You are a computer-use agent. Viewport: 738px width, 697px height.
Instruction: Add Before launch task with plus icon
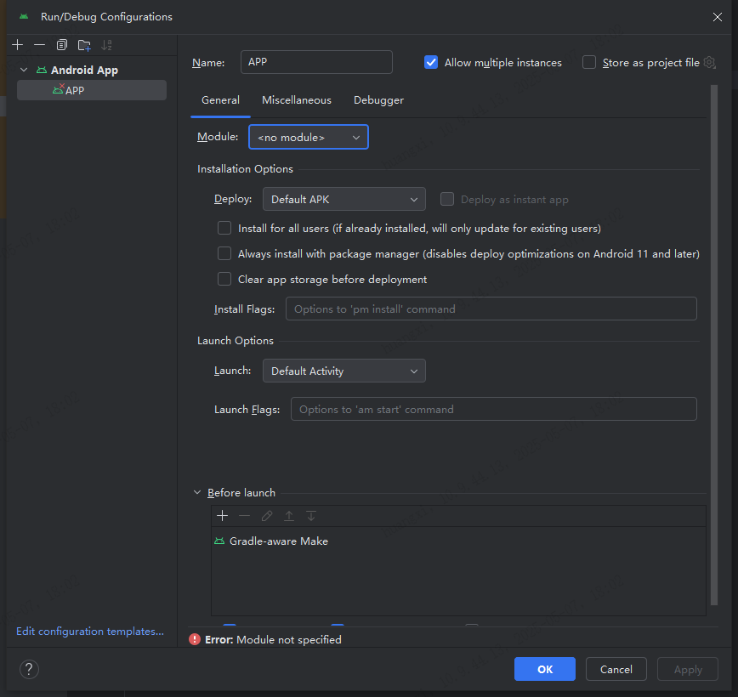(222, 516)
